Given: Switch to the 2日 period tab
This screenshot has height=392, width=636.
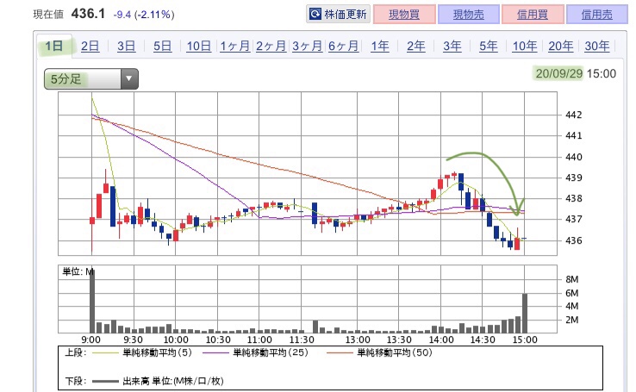Looking at the screenshot, I should coord(90,46).
